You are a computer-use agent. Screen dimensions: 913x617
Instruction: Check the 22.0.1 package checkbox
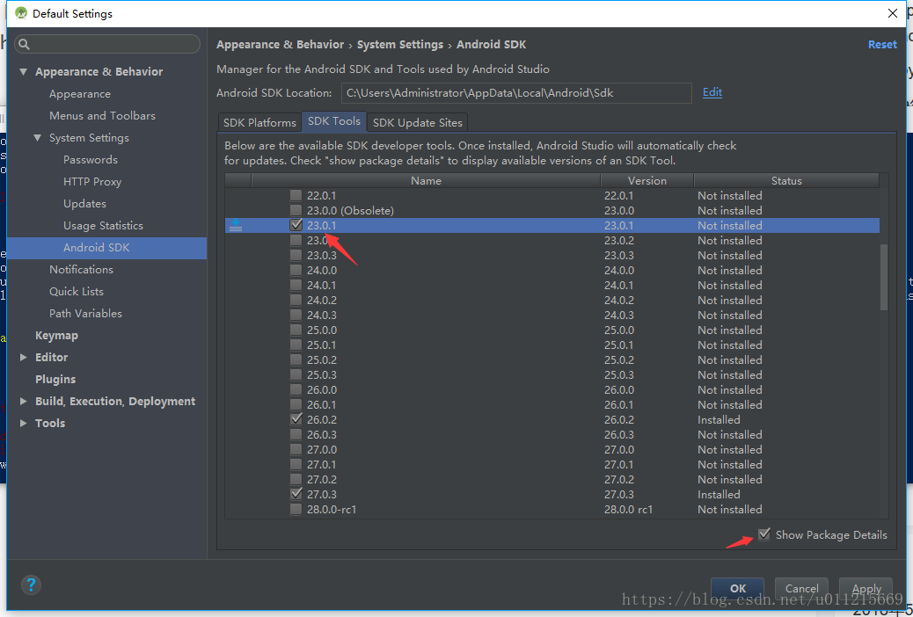296,195
